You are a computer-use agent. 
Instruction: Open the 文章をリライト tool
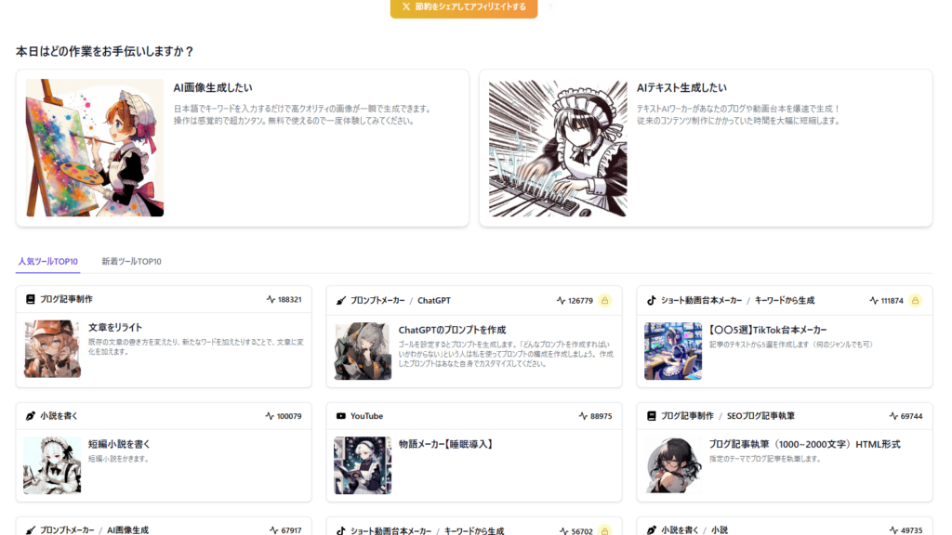[x=115, y=329]
